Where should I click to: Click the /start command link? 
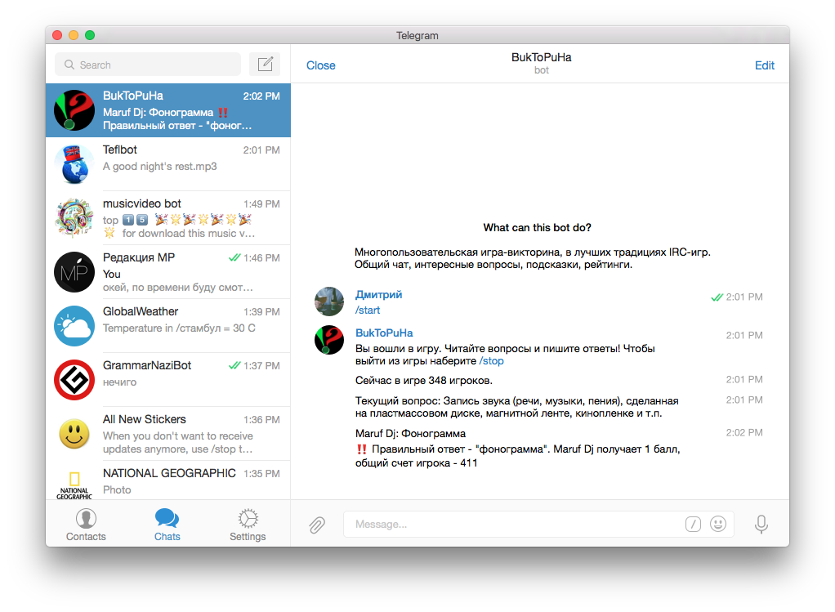click(368, 310)
